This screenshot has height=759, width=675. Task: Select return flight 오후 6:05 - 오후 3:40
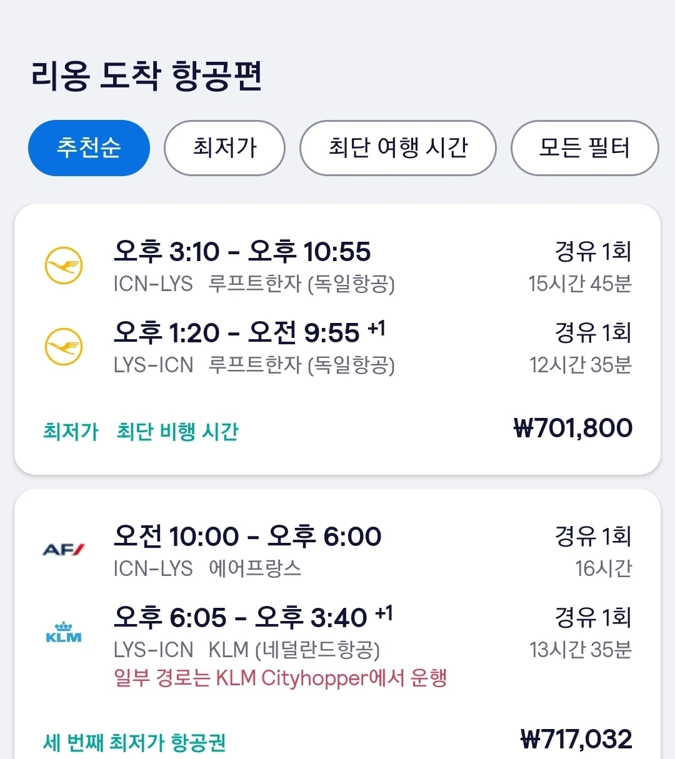pos(253,617)
